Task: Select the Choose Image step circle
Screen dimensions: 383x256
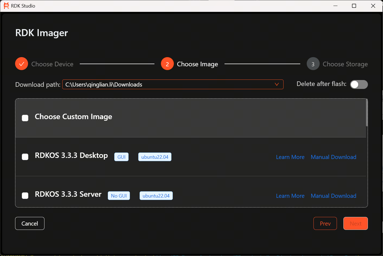Action: 167,64
